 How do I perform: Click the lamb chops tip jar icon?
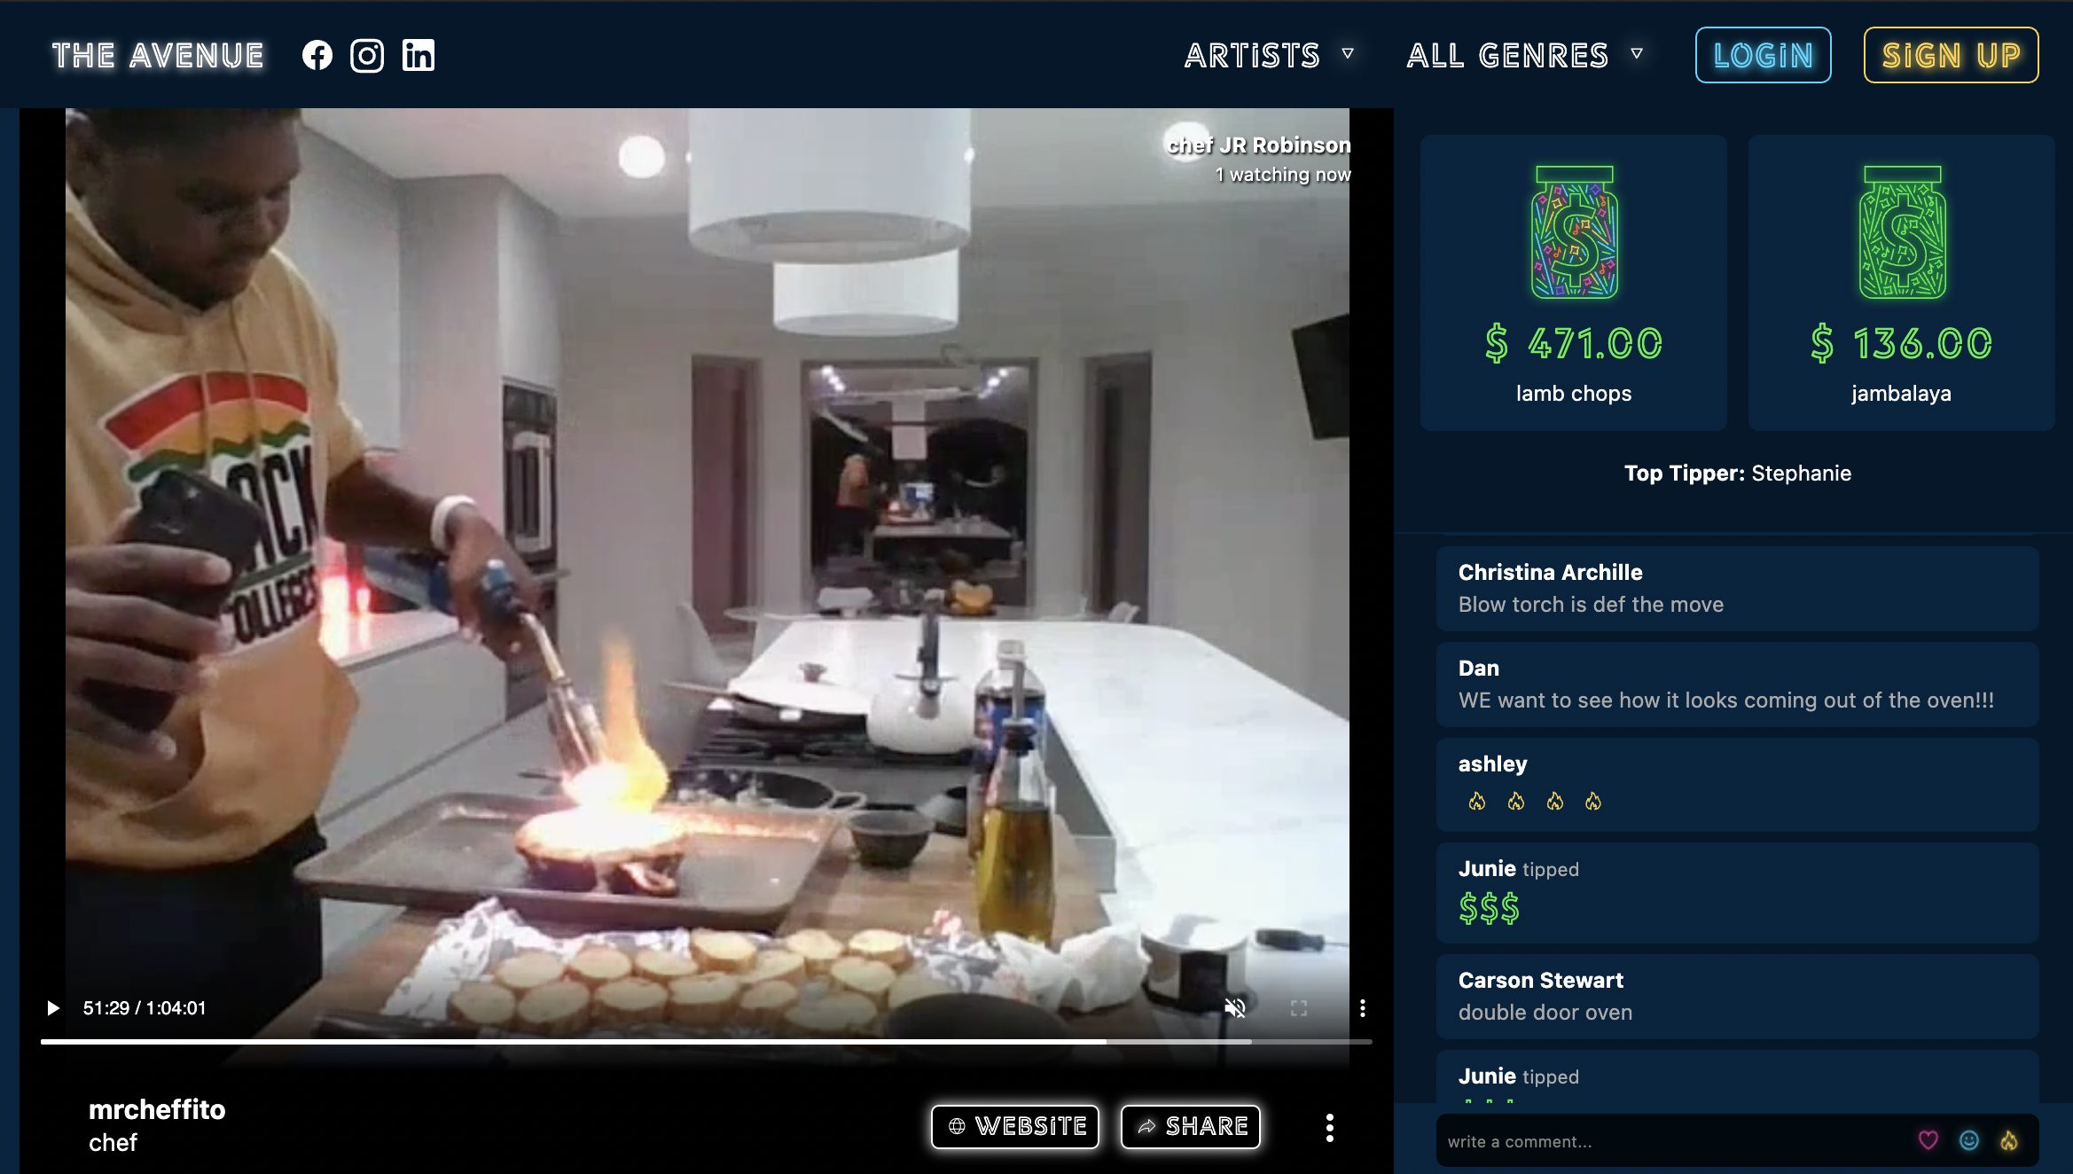coord(1573,232)
